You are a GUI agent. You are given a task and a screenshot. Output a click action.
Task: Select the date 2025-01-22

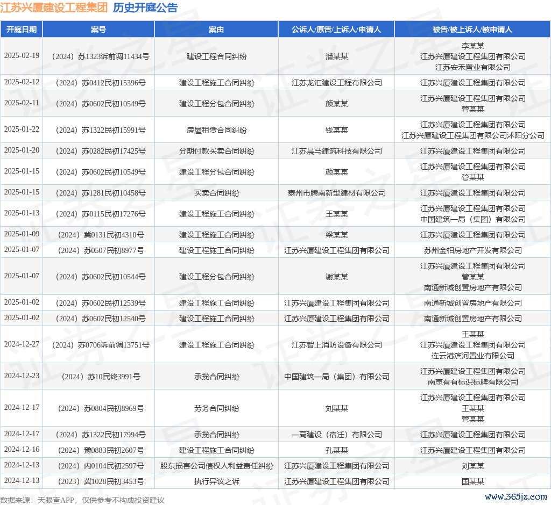coord(22,129)
